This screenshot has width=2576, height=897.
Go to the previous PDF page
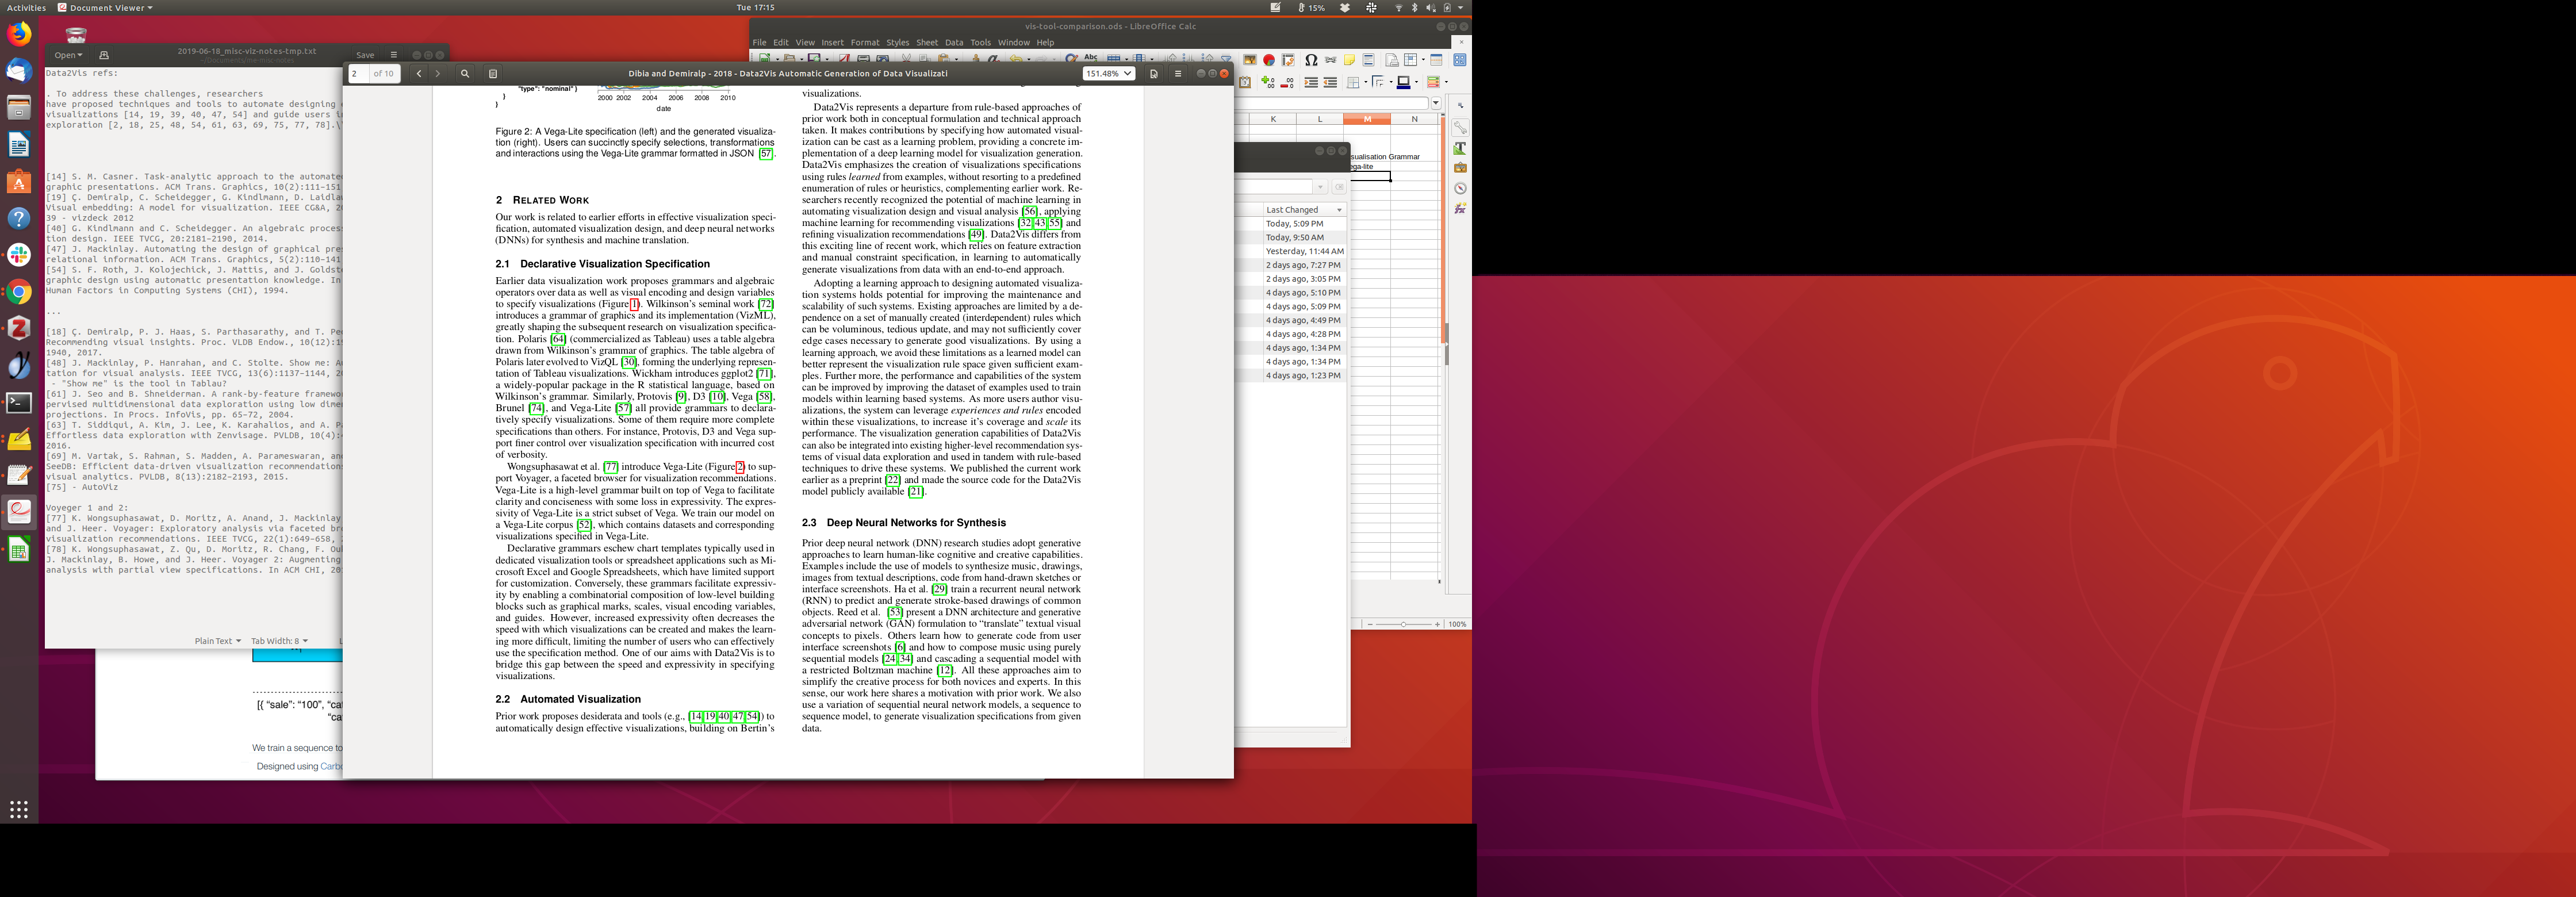[419, 74]
